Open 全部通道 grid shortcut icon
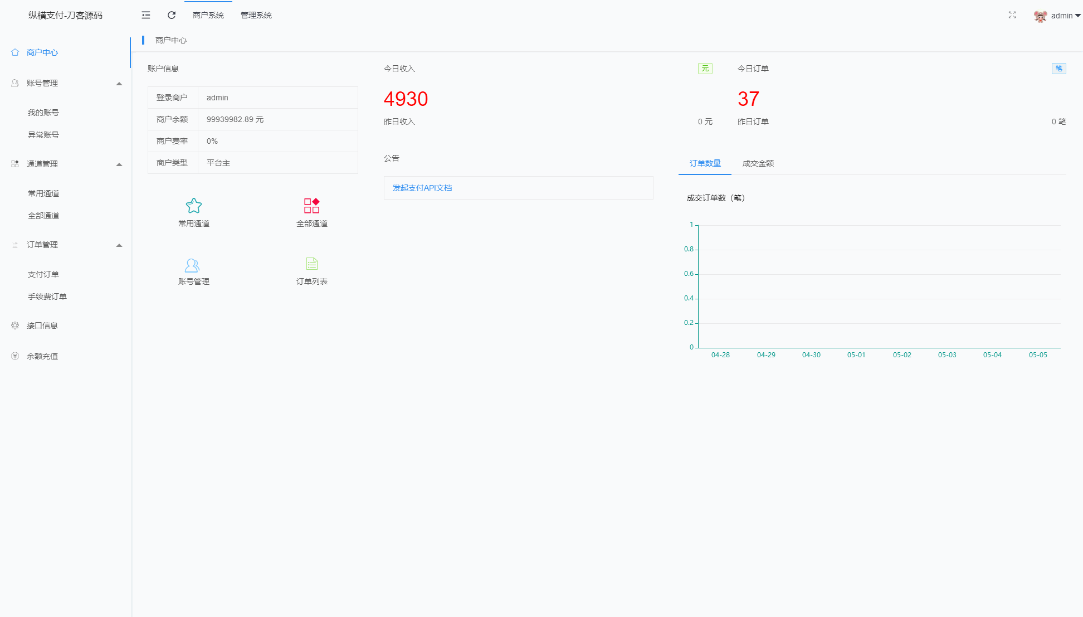 click(x=311, y=206)
